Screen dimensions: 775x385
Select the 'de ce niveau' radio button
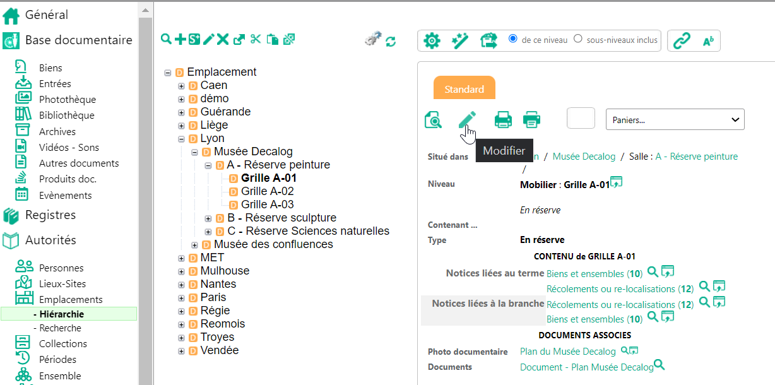coord(513,38)
